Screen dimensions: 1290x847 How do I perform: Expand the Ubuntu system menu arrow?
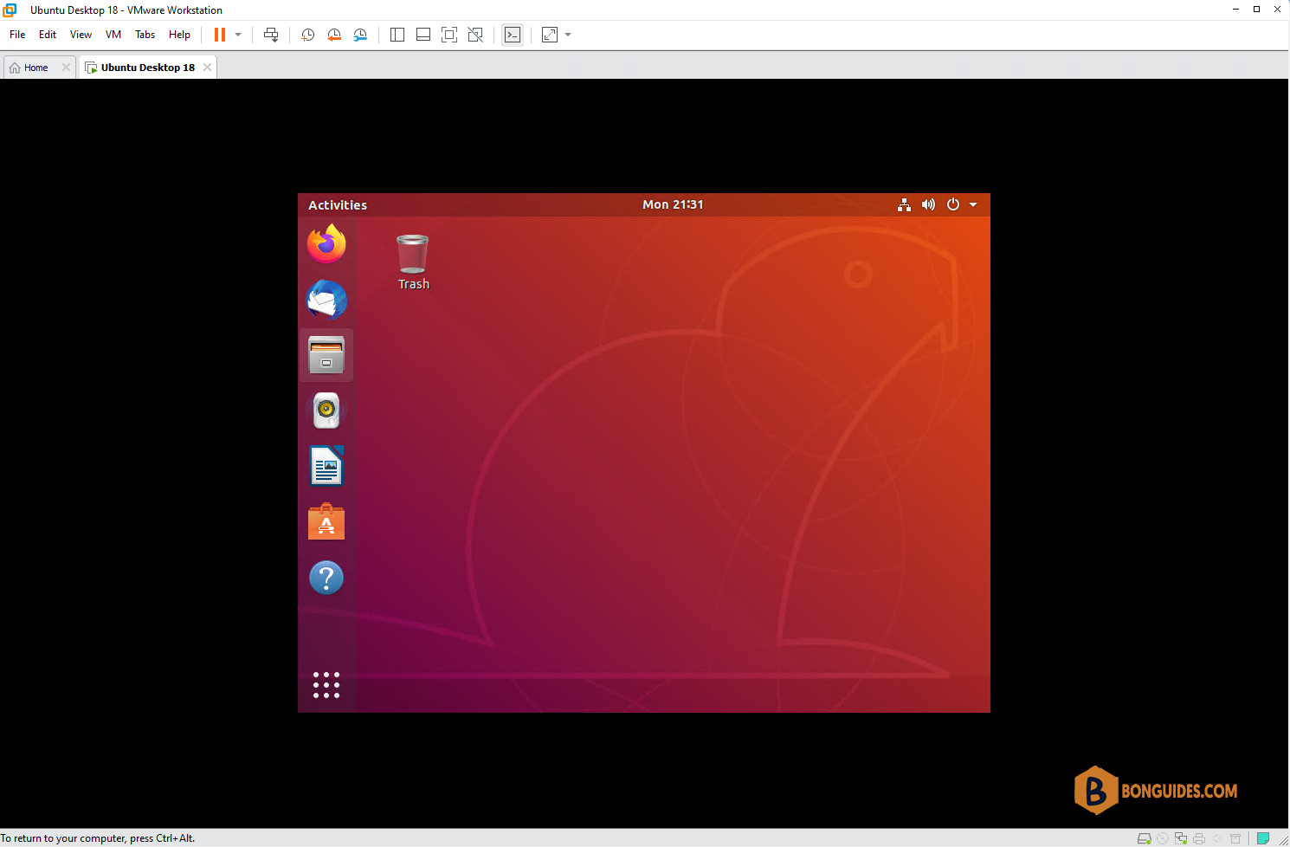pyautogui.click(x=973, y=205)
